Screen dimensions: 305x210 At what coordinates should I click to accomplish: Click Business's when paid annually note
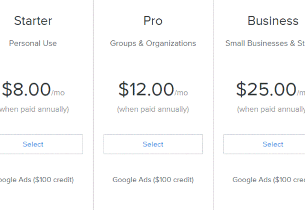click(x=271, y=109)
